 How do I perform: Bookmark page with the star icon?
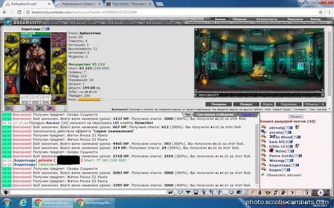321,12
